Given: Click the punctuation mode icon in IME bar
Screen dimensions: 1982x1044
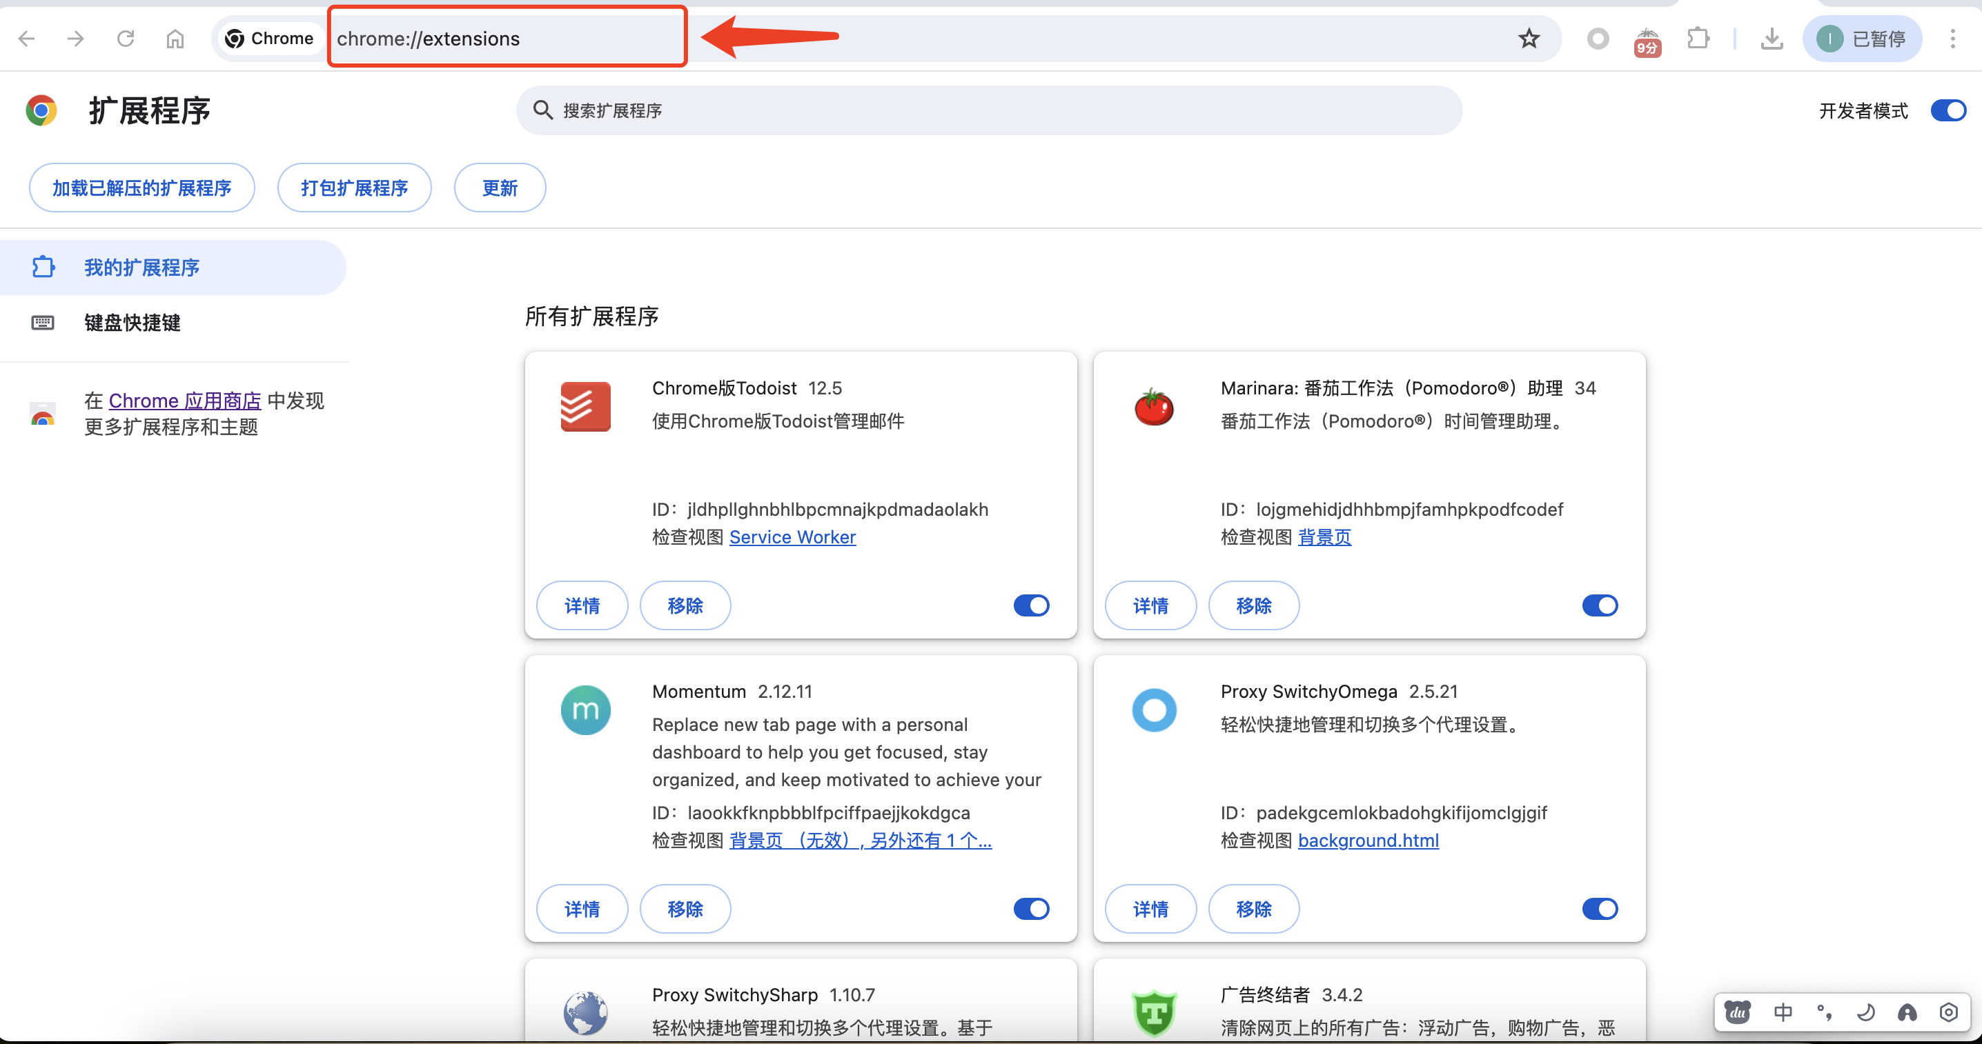Looking at the screenshot, I should coord(1823,1012).
